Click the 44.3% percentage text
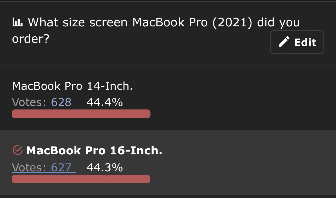Screen dimensions: 336x198 pyautogui.click(x=105, y=167)
